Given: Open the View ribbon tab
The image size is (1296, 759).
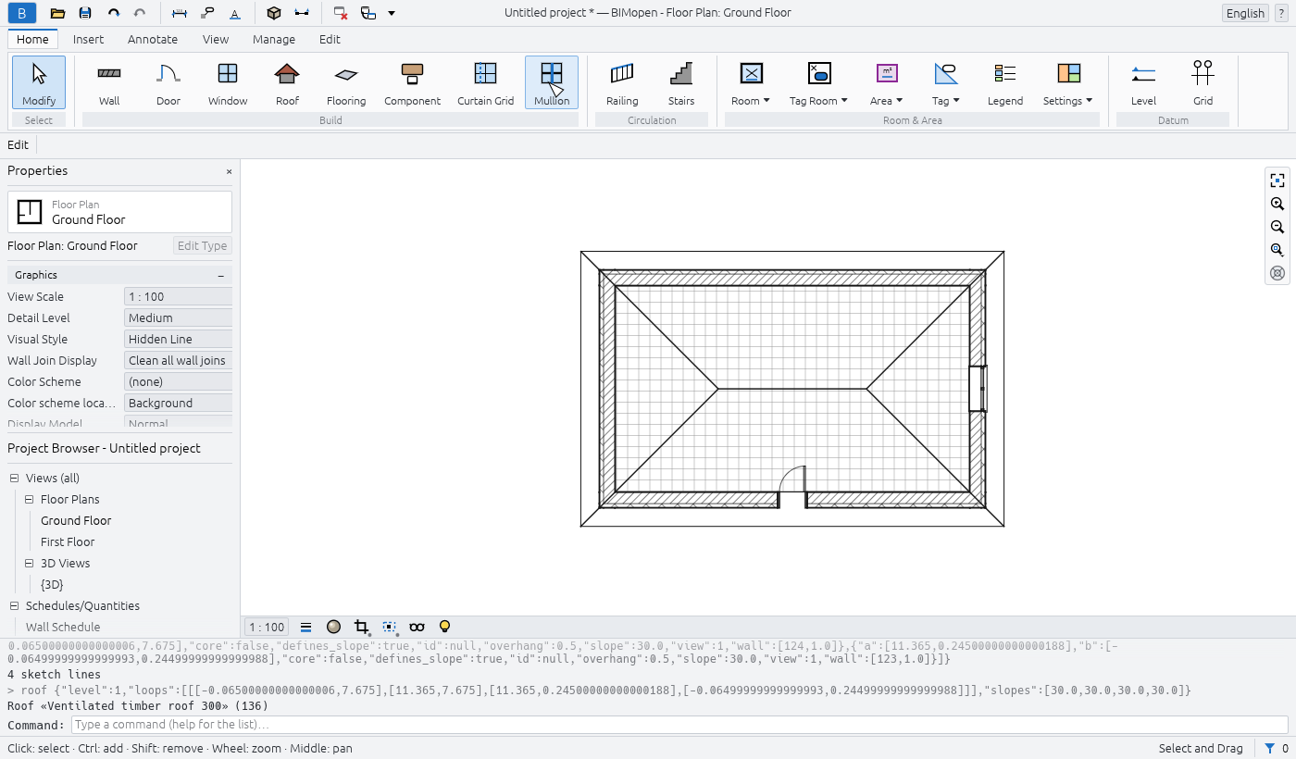Looking at the screenshot, I should coord(216,39).
